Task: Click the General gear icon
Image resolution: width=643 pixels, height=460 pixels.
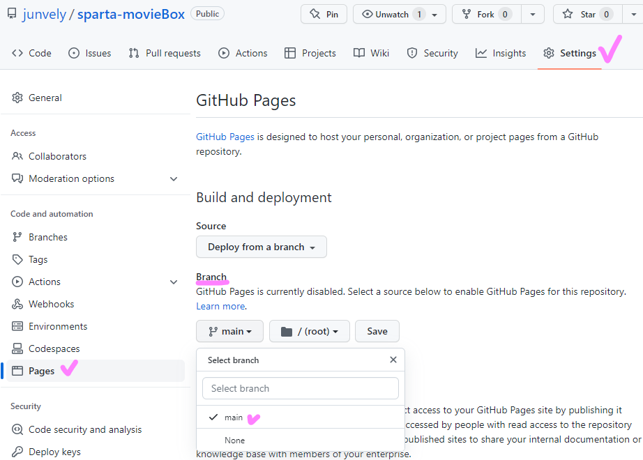Action: pos(17,98)
